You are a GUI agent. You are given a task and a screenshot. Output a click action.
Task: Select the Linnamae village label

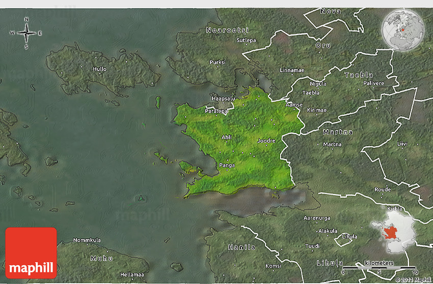click(292, 70)
